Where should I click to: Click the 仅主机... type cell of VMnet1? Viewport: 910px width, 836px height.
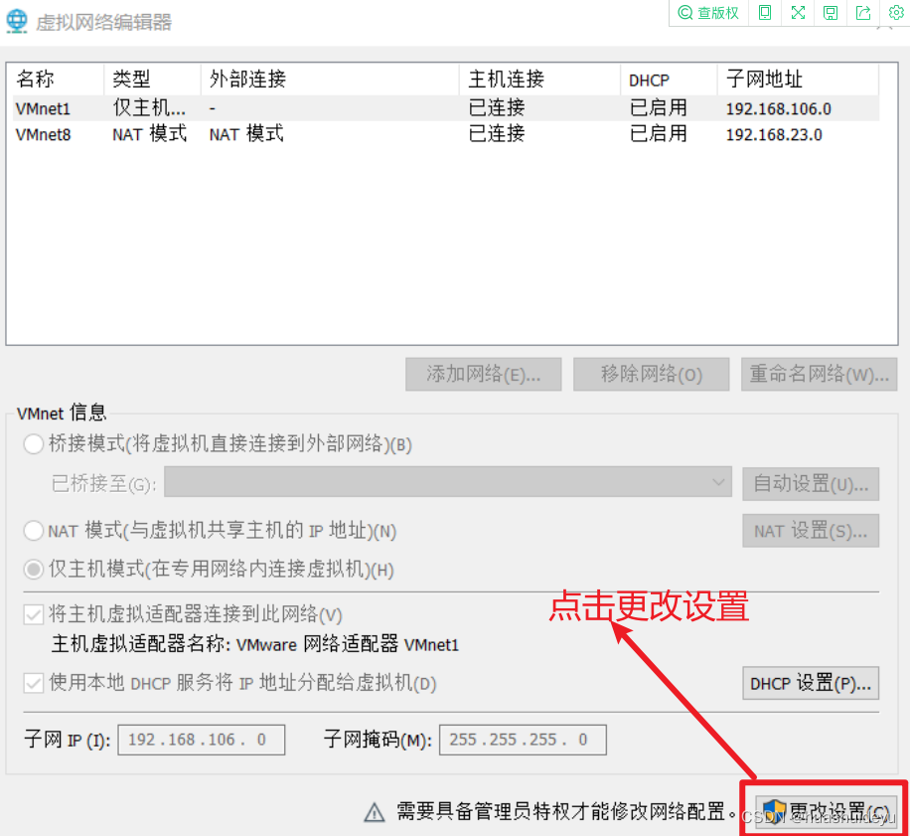point(149,108)
